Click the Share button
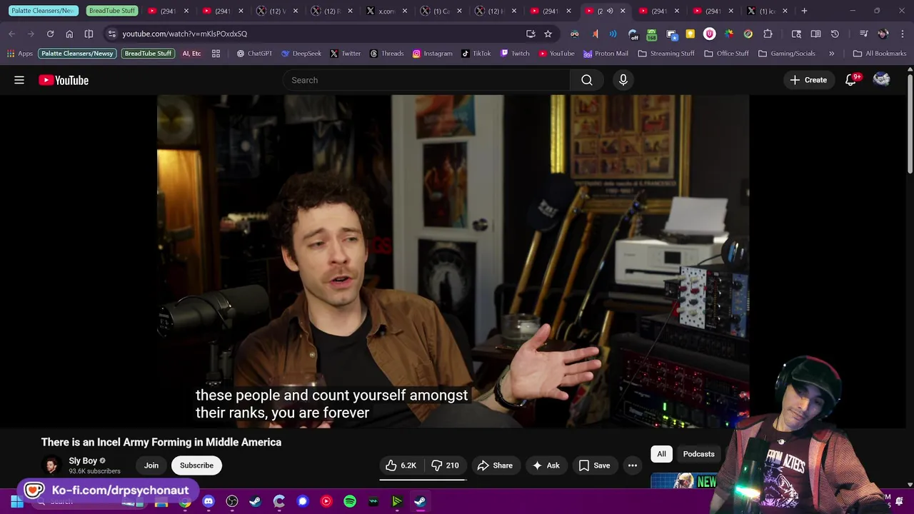 tap(495, 465)
